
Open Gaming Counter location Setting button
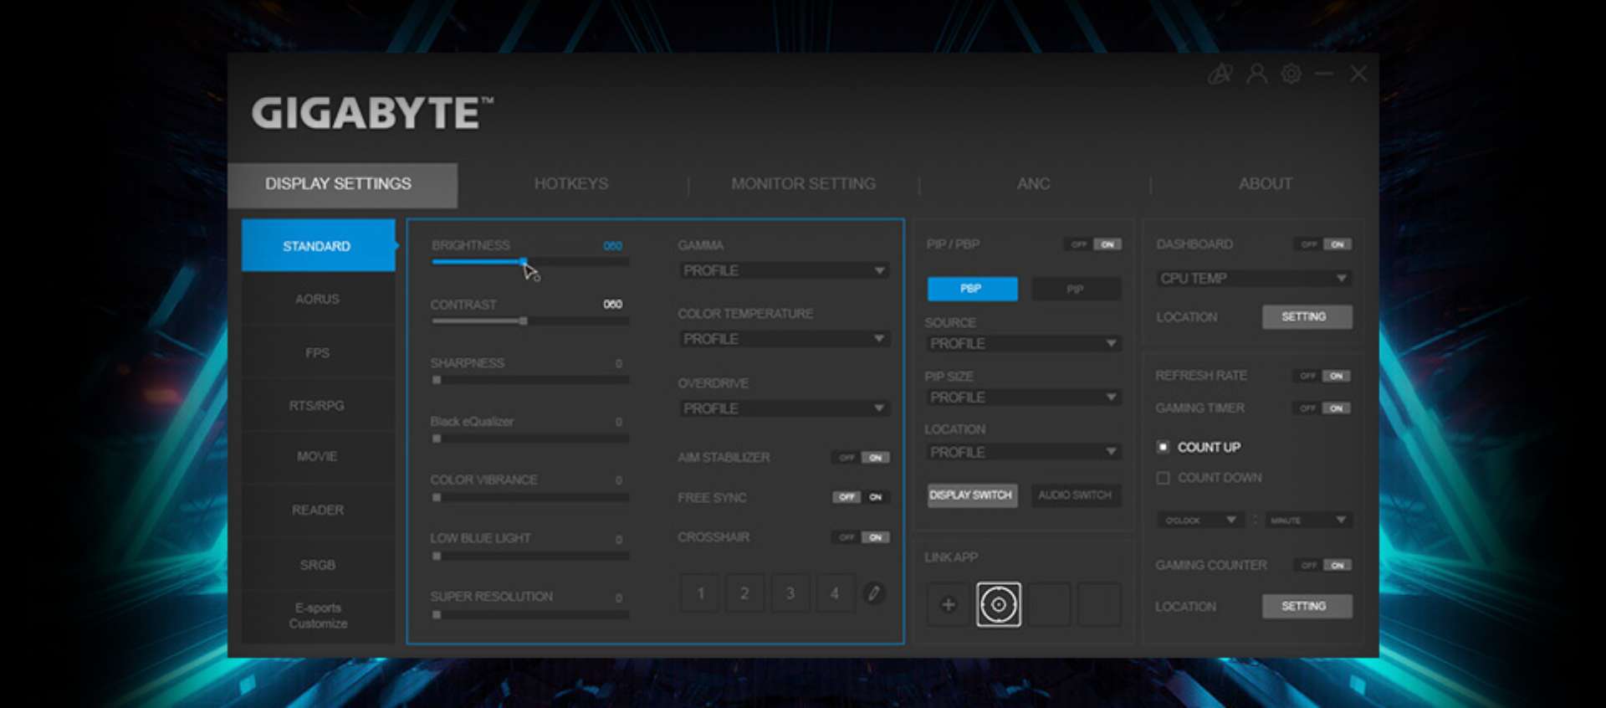click(x=1307, y=606)
